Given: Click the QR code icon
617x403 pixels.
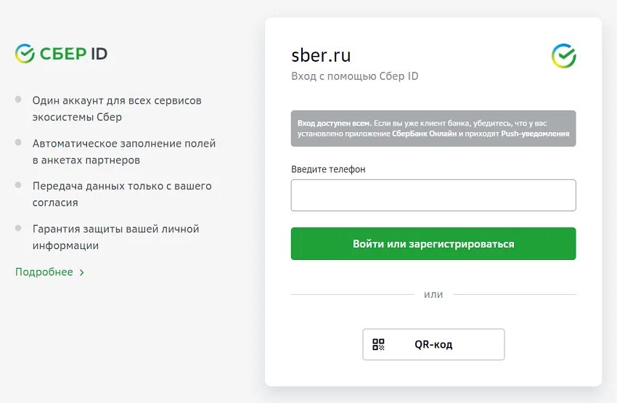Looking at the screenshot, I should [378, 344].
